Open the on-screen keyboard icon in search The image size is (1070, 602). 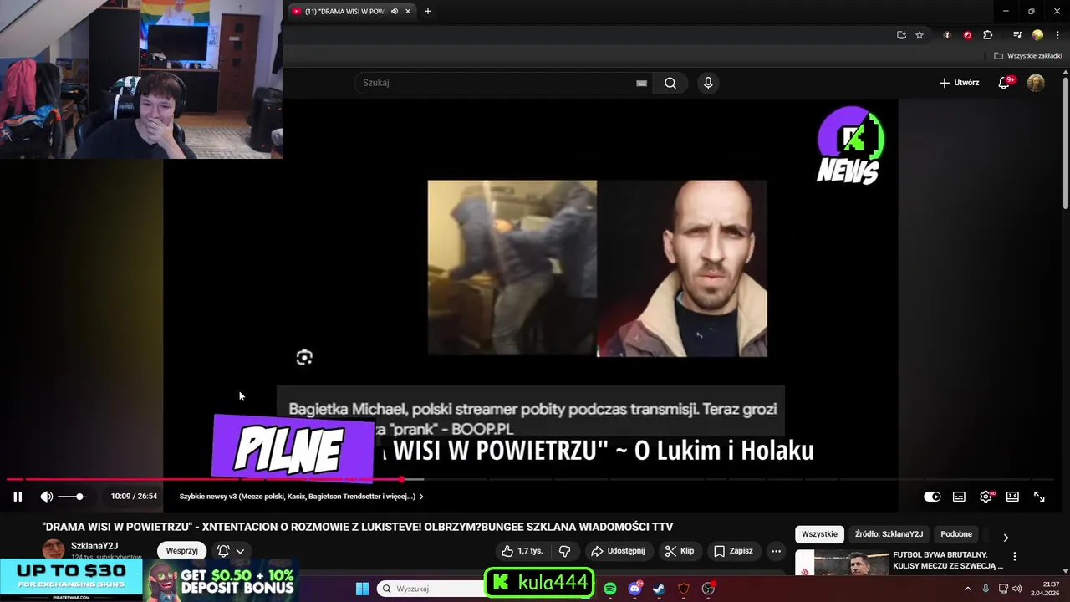(641, 83)
